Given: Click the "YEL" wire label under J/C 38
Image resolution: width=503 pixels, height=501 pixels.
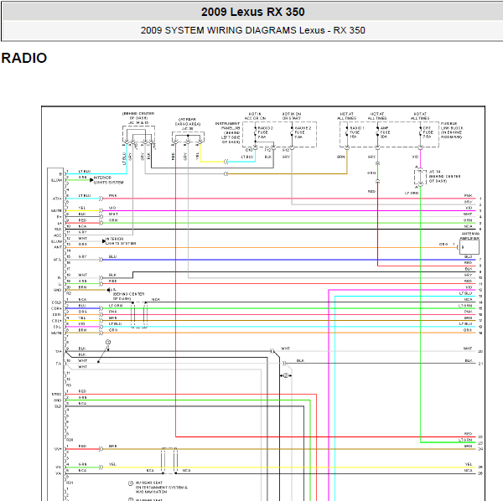Looking at the screenshot, I should [x=198, y=156].
